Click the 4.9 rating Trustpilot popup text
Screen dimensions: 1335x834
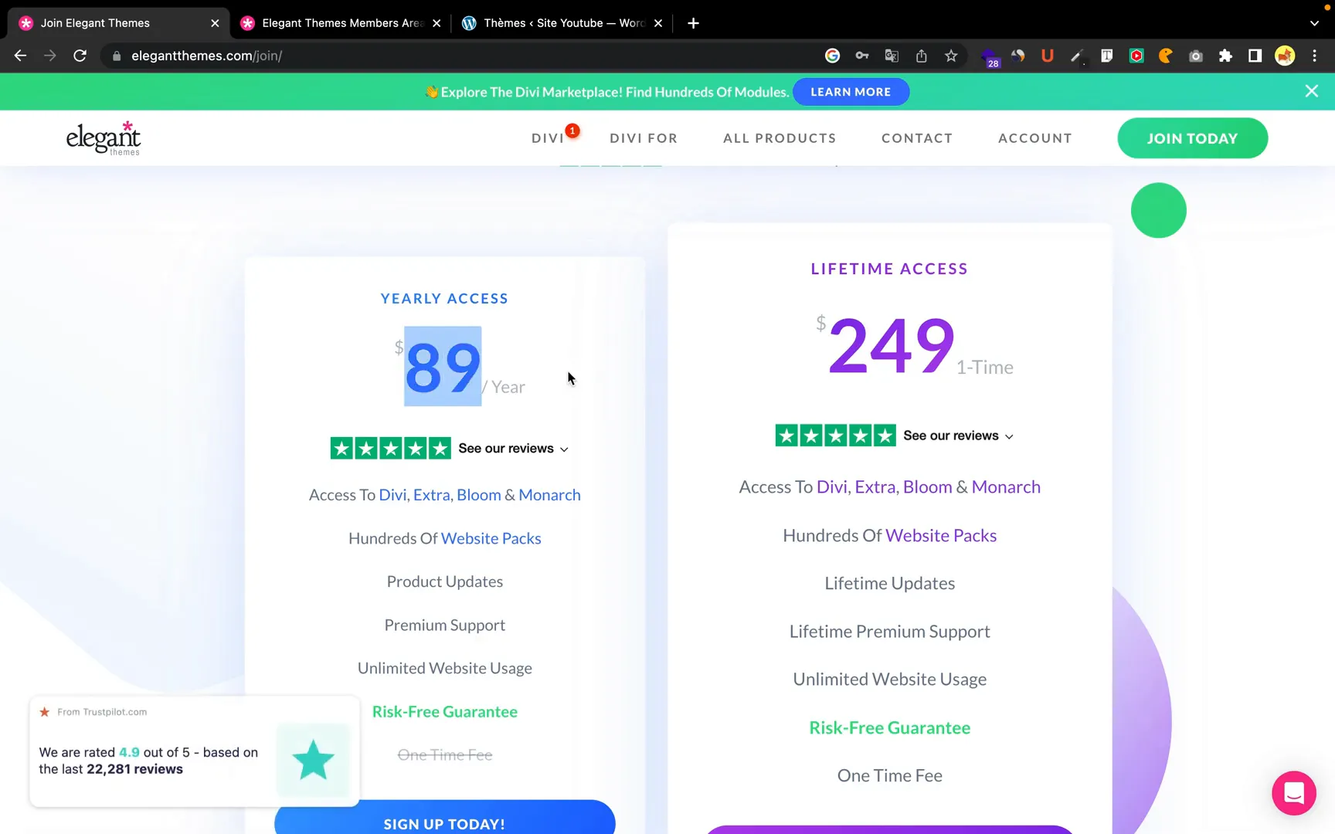click(x=149, y=761)
